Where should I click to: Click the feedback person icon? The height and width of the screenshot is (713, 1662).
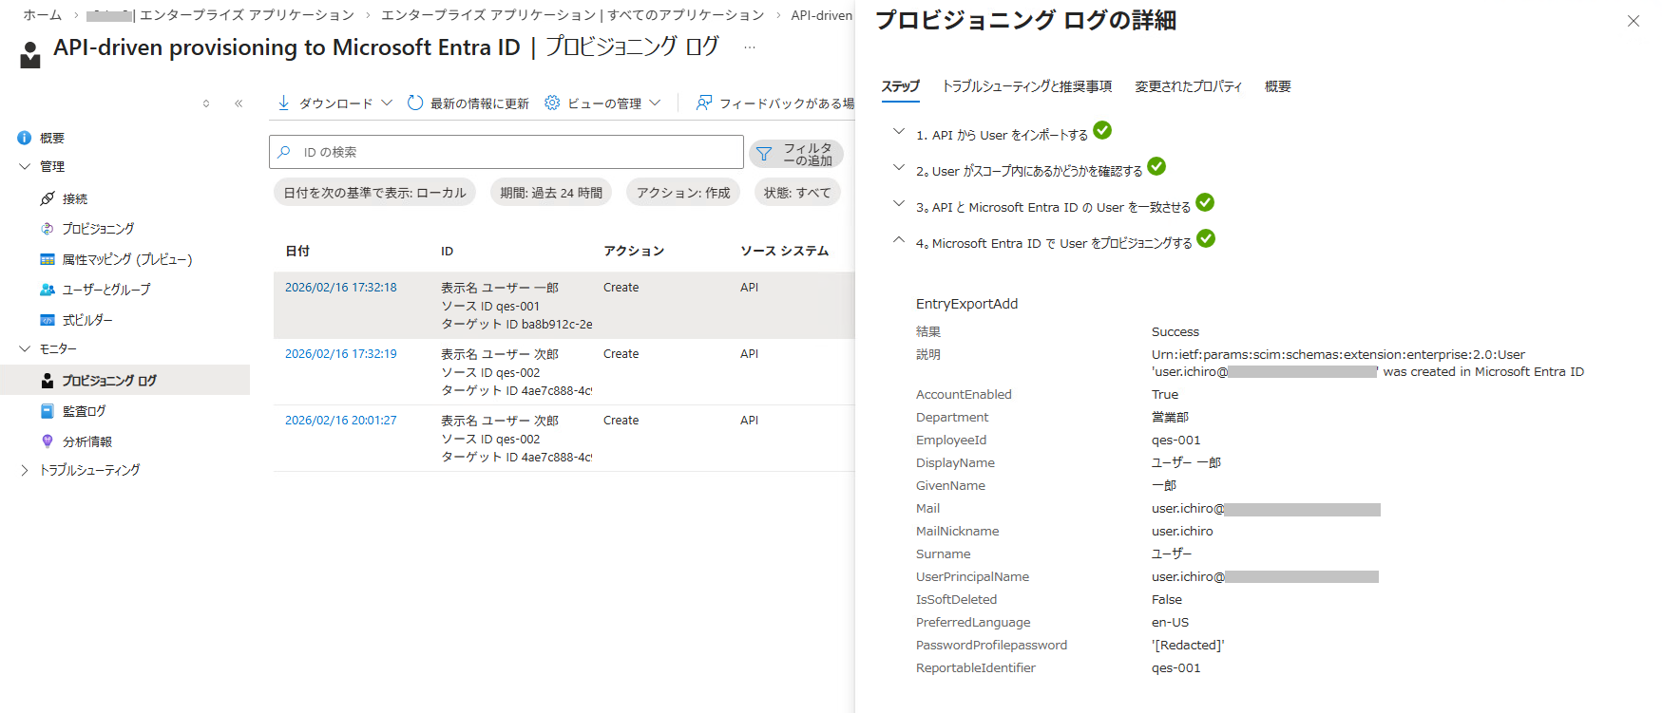tap(704, 103)
